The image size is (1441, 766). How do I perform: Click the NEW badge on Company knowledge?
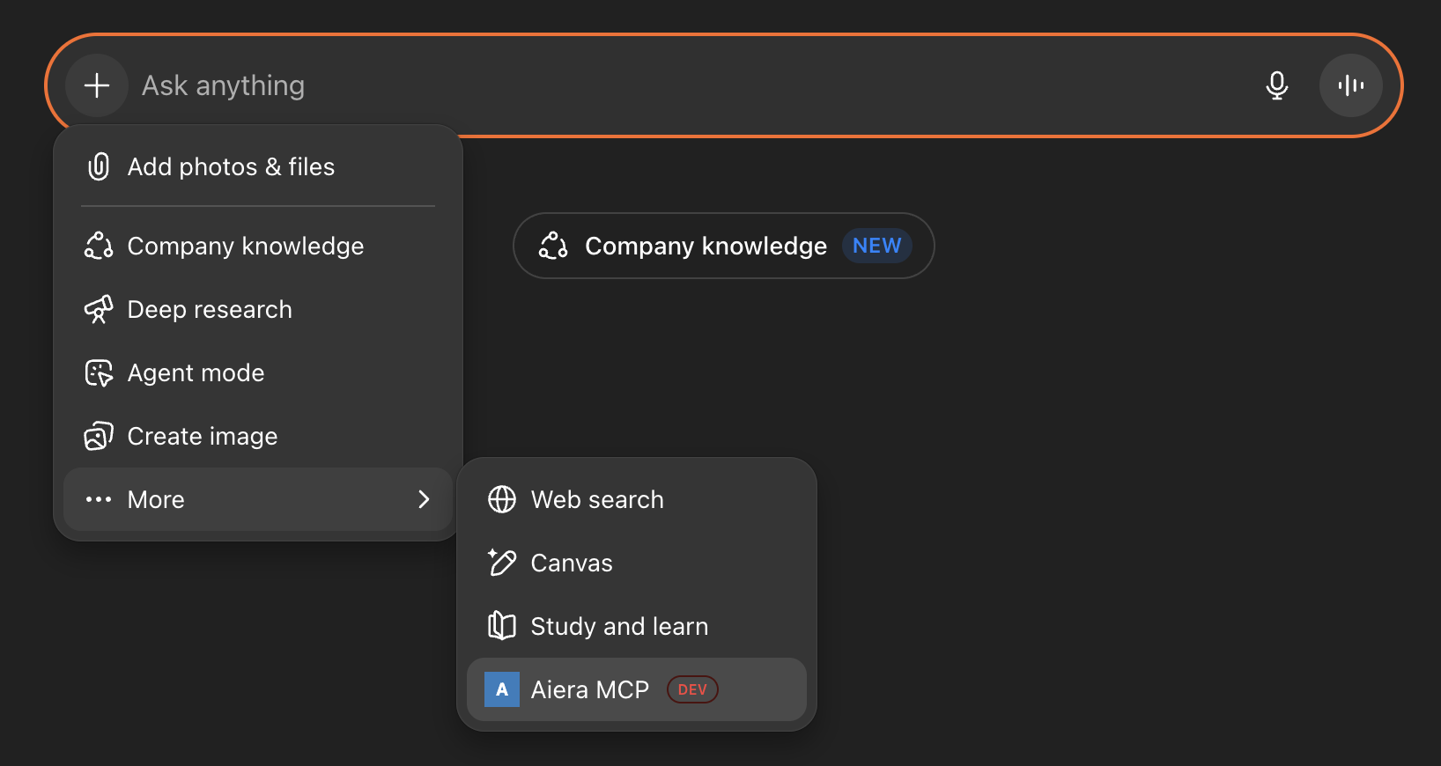[x=876, y=246]
